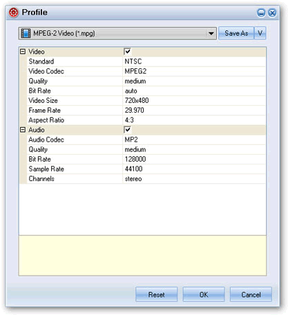The height and width of the screenshot is (315, 288).
Task: Click the Frame Rate property label
Action: tap(45, 111)
